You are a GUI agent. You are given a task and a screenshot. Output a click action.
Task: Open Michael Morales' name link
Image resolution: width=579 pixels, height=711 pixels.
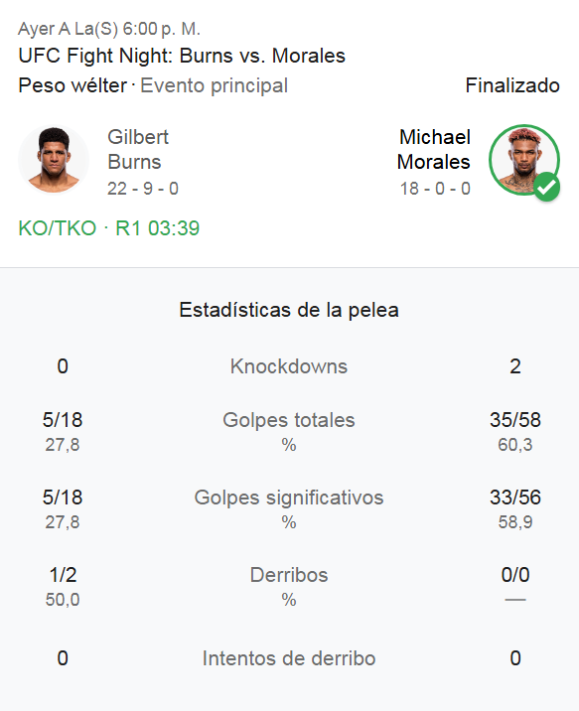434,150
